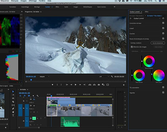This screenshot has width=167, height=132.
Task: Open the Ski Ballet timeline panel menu
Action: click(28, 90)
